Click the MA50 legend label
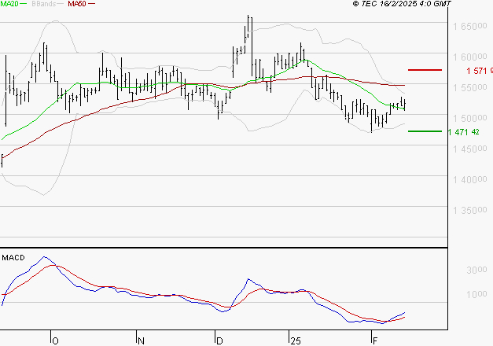 pos(77,4)
